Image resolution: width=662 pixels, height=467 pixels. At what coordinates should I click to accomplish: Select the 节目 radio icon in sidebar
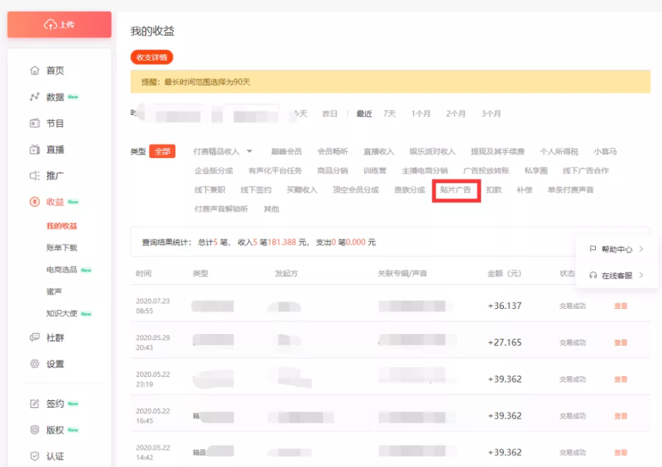coord(34,123)
